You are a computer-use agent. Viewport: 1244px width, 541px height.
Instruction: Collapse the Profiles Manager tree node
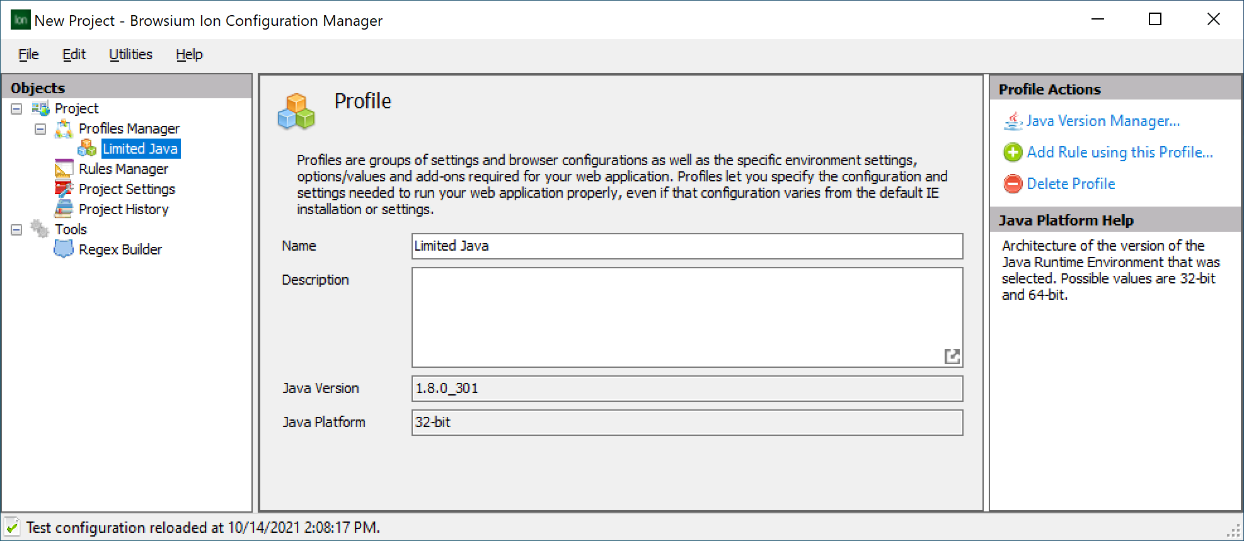pyautogui.click(x=40, y=129)
